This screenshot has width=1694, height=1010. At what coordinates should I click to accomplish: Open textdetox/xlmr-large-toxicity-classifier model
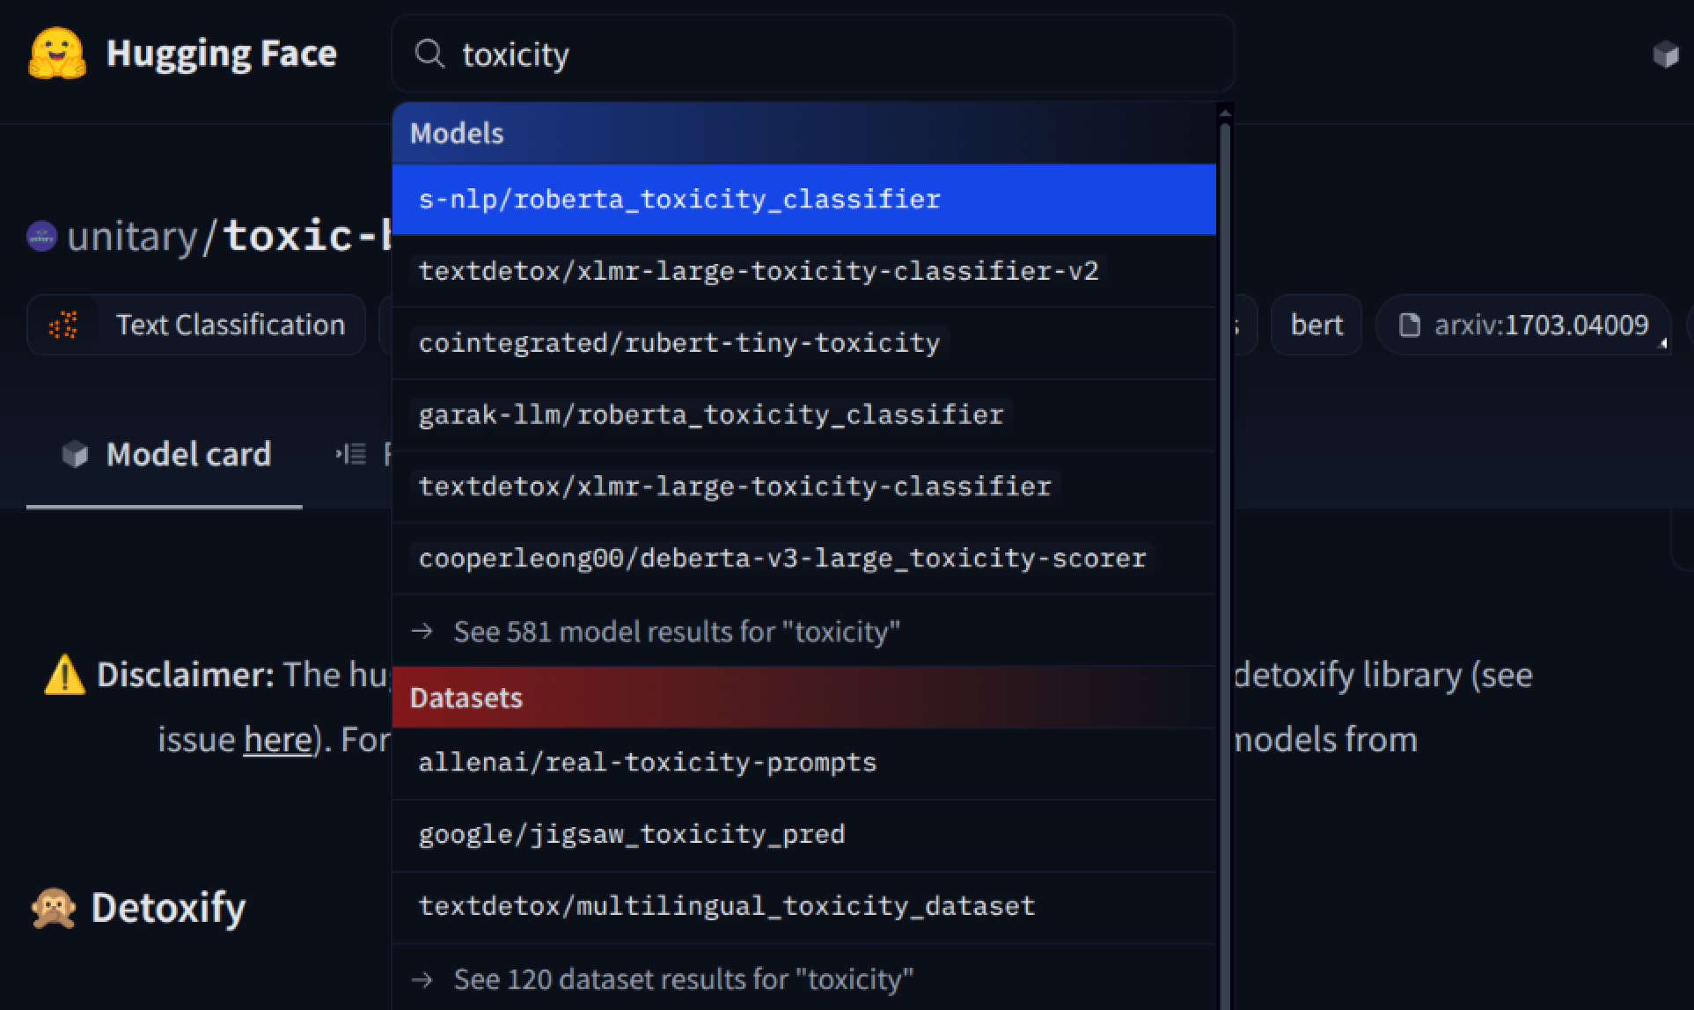click(x=804, y=487)
